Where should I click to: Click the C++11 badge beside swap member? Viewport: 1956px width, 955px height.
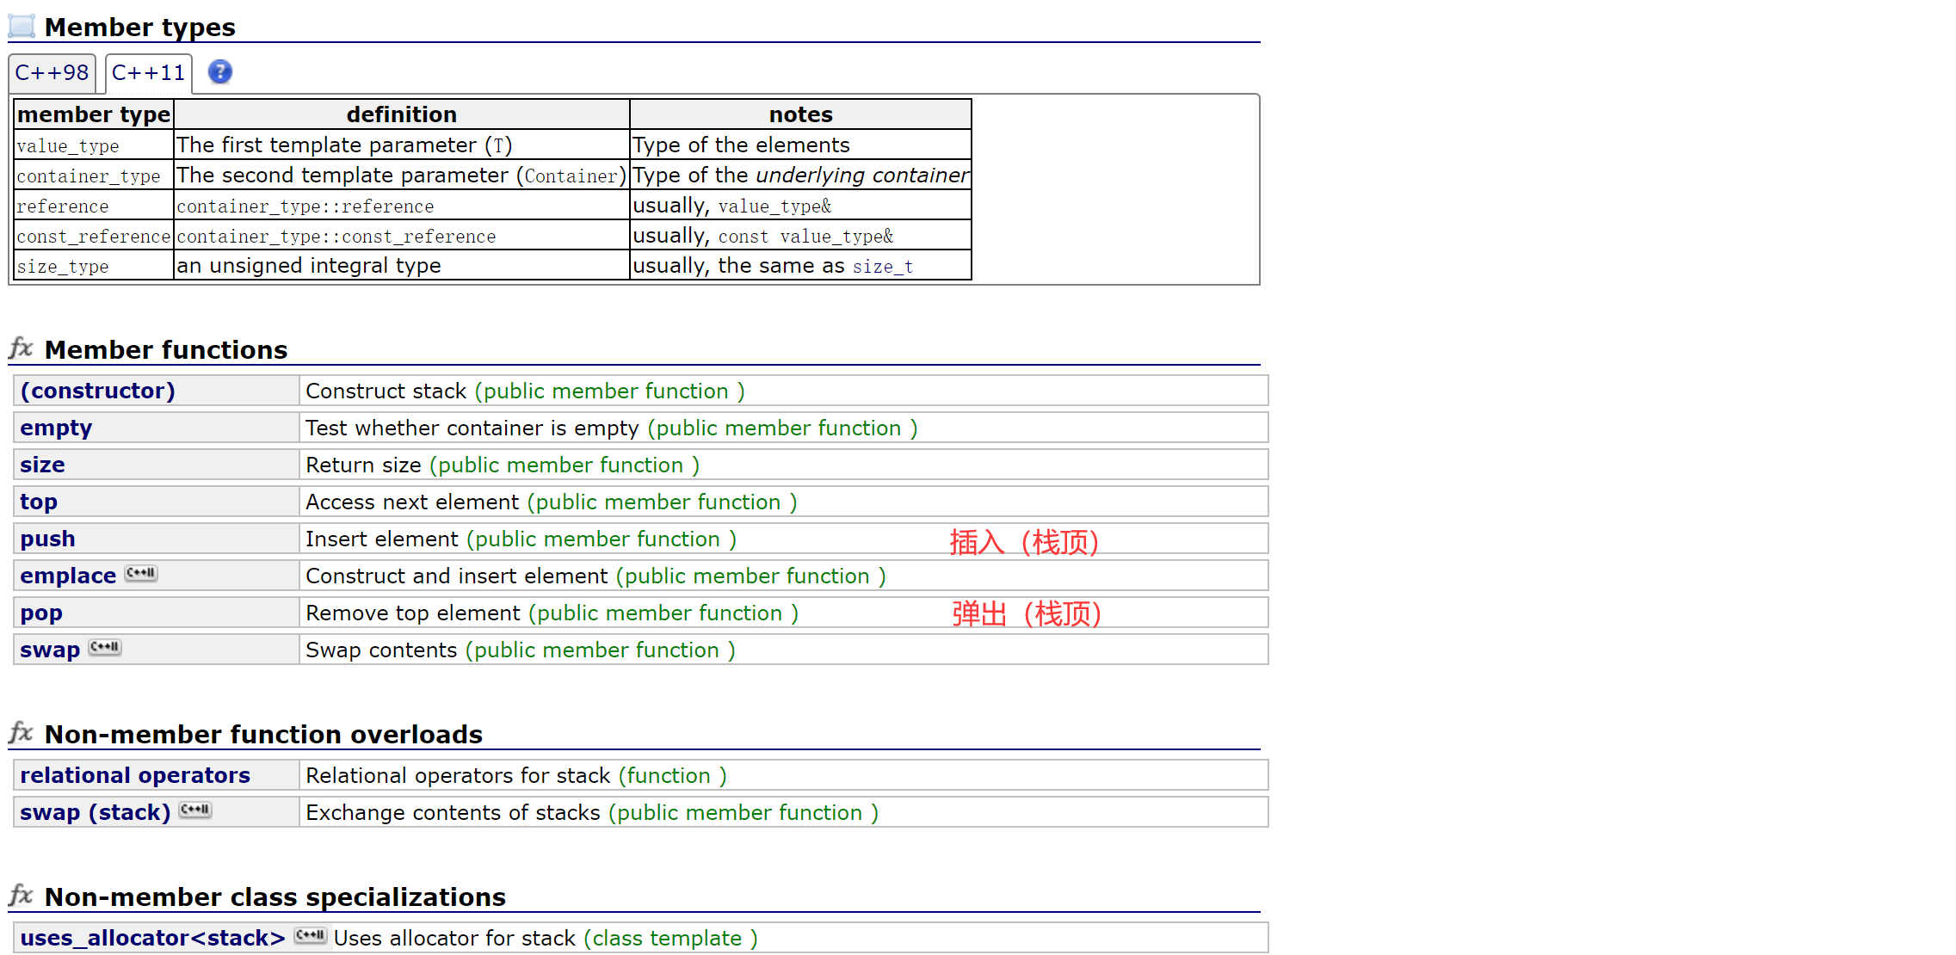(105, 647)
